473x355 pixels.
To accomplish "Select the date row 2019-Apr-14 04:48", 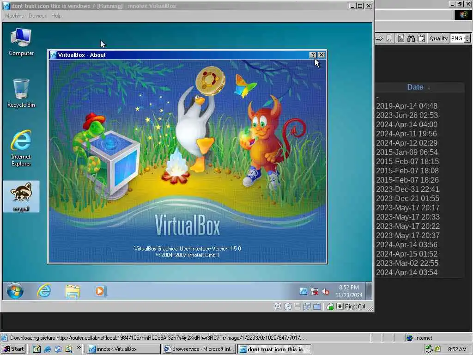I will [406, 106].
